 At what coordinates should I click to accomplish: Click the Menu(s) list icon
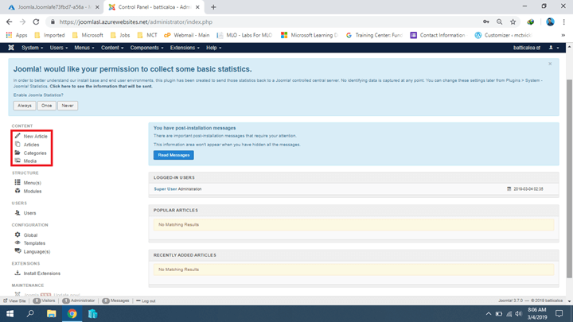(18, 182)
